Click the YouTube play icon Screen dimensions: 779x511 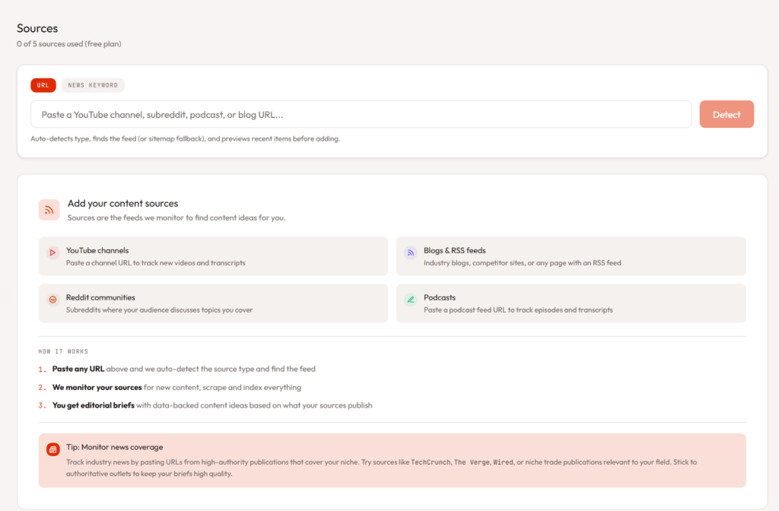52,252
